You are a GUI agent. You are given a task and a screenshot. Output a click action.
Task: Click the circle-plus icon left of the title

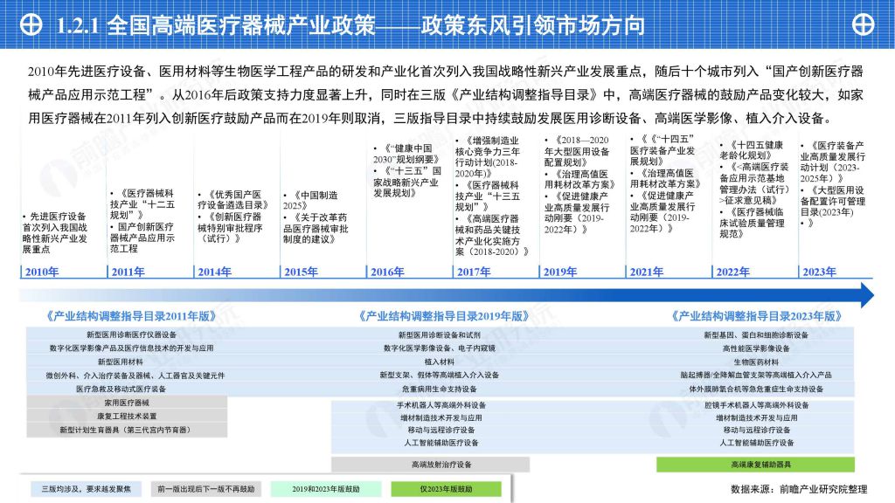pos(31,24)
